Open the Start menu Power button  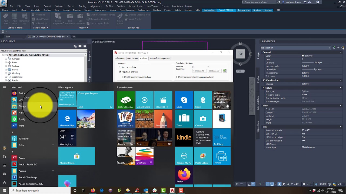click(4, 182)
